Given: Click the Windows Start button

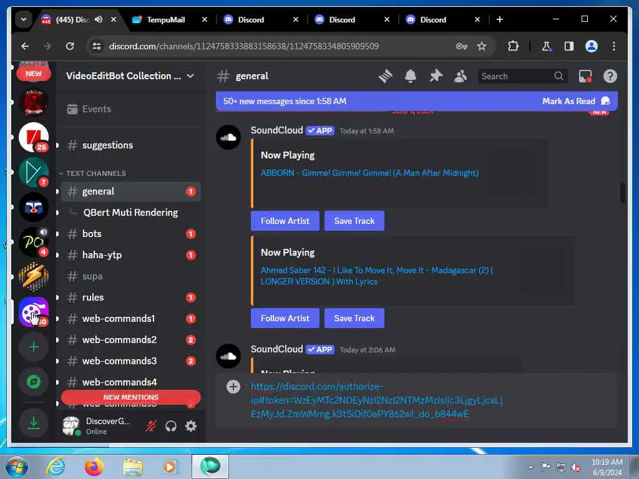Looking at the screenshot, I should (x=17, y=467).
